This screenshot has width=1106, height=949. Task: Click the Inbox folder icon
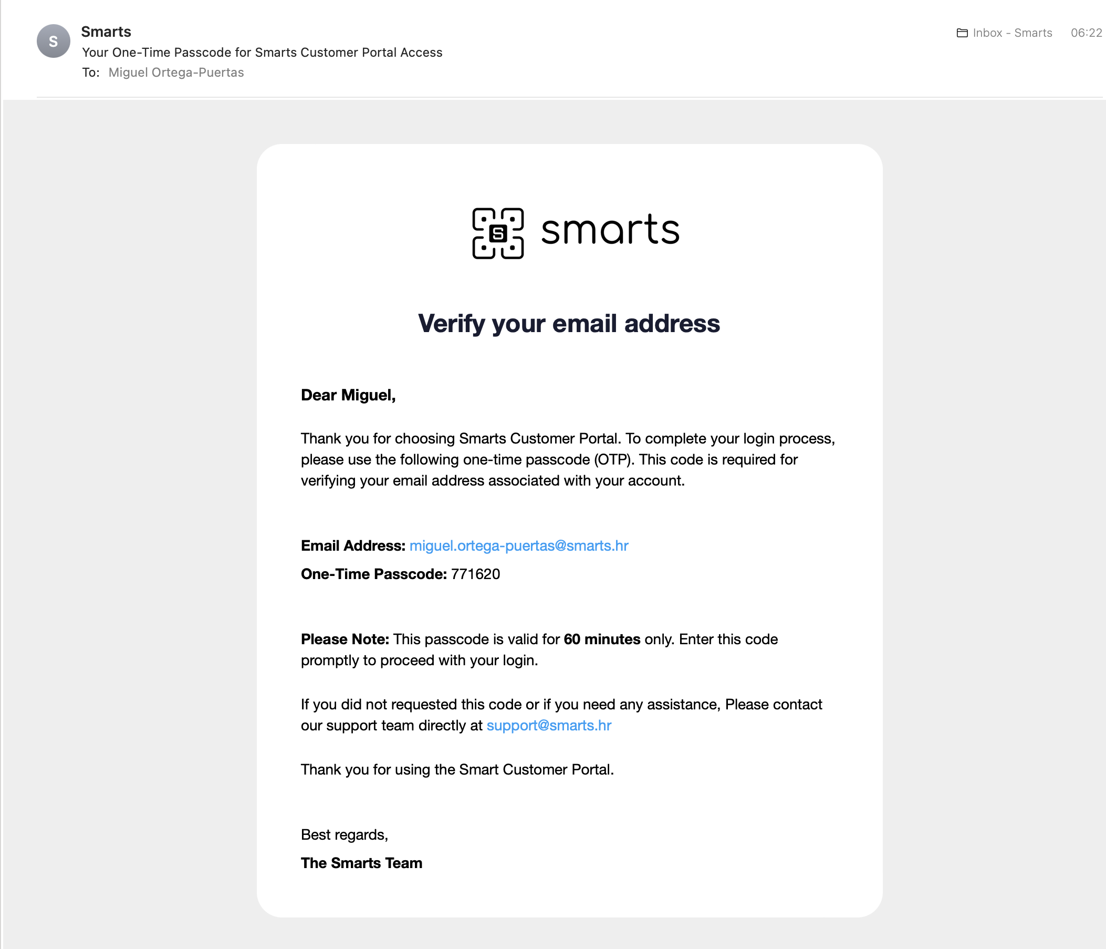[x=962, y=33]
